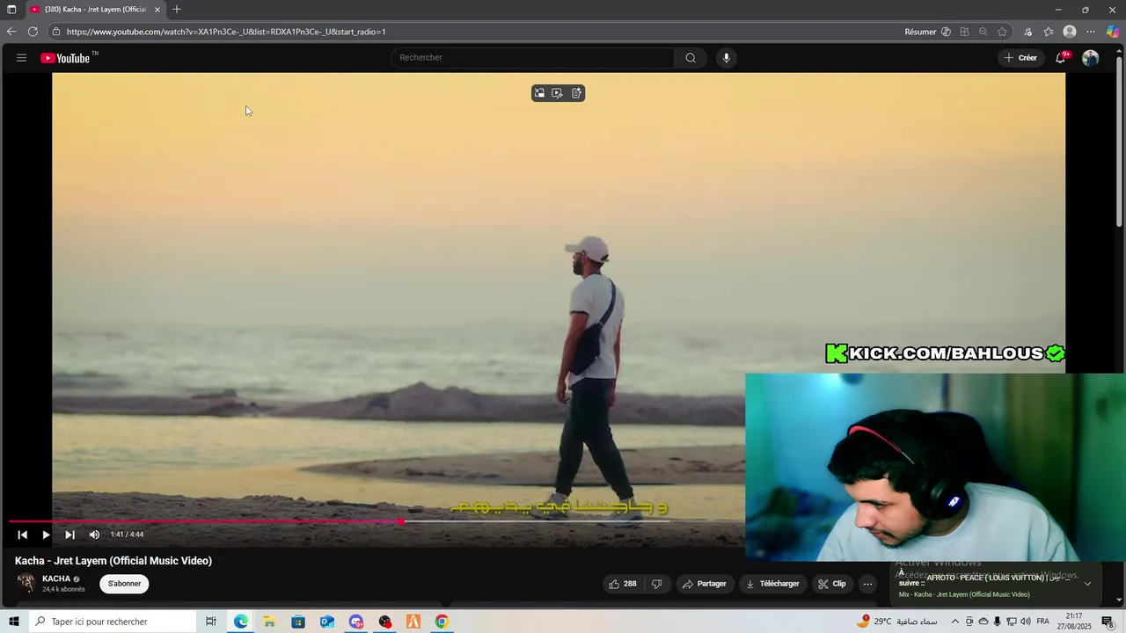Screen dimensions: 1126x633
Task: Collapse the Mix playlist panel chevron
Action: (1087, 584)
